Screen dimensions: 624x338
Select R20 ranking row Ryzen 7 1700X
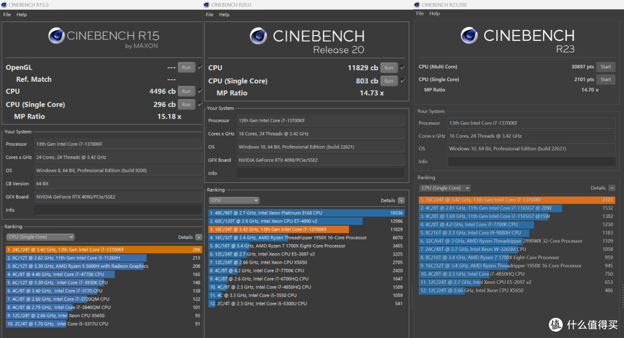pos(306,246)
